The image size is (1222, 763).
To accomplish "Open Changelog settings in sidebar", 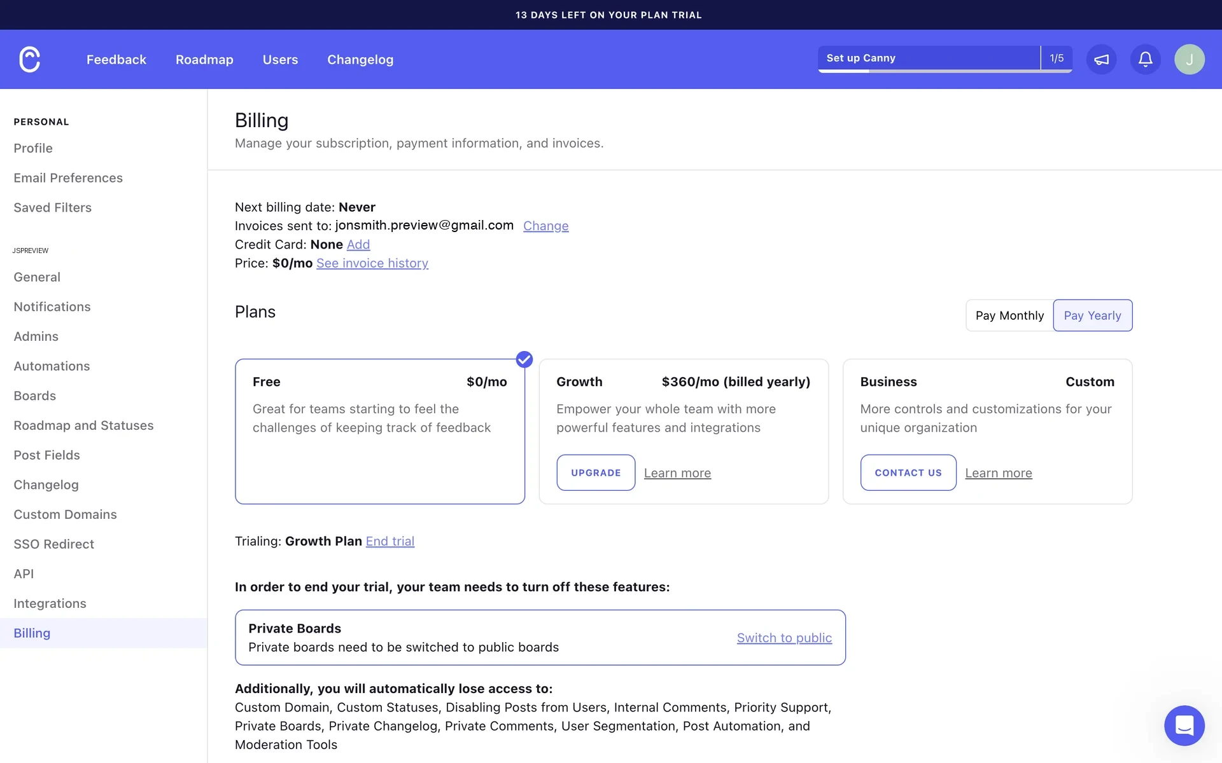I will (x=46, y=485).
